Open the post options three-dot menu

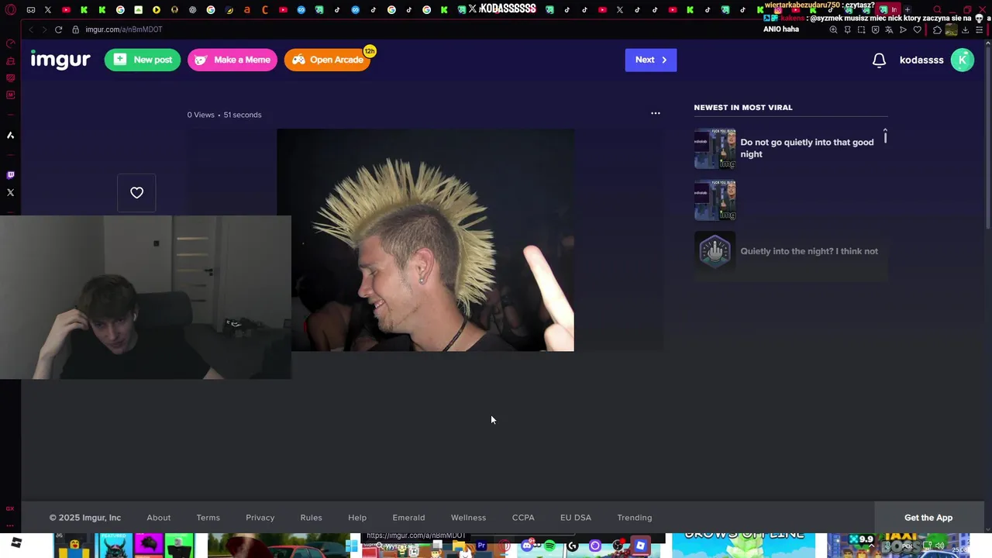pyautogui.click(x=656, y=113)
